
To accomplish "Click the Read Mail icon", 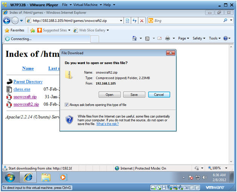I will pyautogui.click(x=159, y=38).
